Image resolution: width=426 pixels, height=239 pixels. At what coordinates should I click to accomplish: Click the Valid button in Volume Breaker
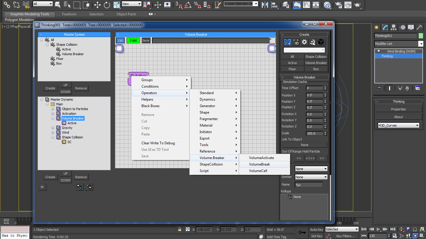tap(133, 40)
